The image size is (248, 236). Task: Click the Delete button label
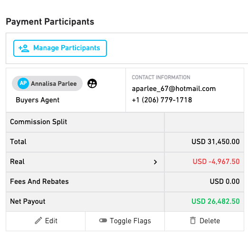tap(210, 221)
